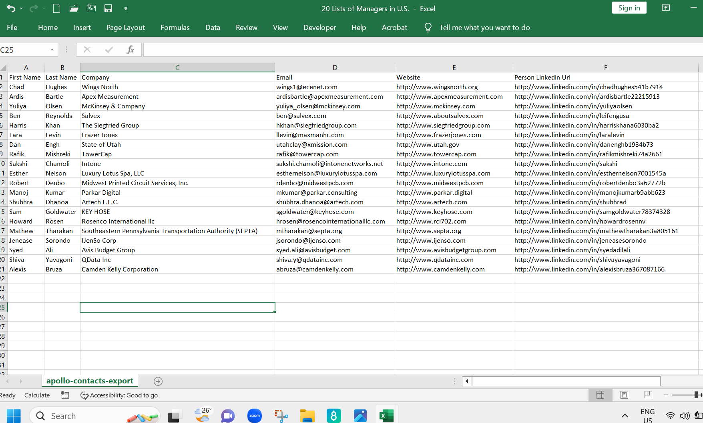The width and height of the screenshot is (703, 423).
Task: Add a new sheet with plus icon
Action: [158, 381]
